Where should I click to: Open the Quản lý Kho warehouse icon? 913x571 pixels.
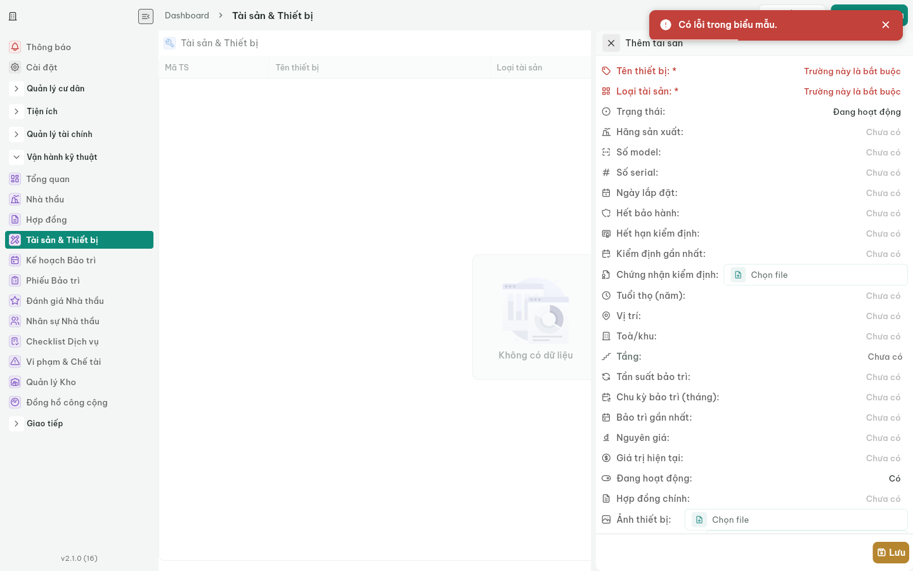(x=15, y=382)
